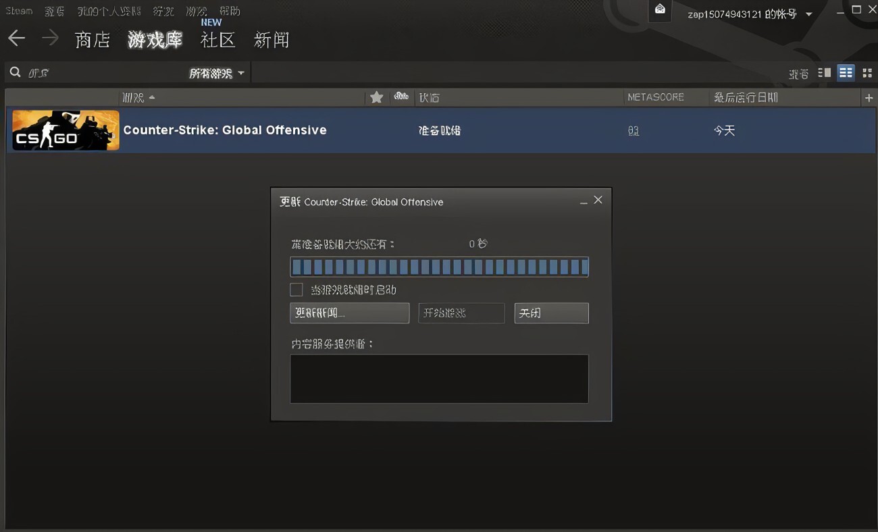
Task: Click the view label beside the view icons
Action: 798,74
